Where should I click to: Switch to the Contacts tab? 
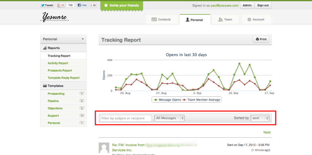161,20
